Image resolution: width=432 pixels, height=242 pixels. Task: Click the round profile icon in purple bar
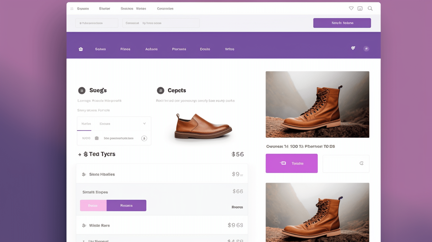(x=366, y=49)
